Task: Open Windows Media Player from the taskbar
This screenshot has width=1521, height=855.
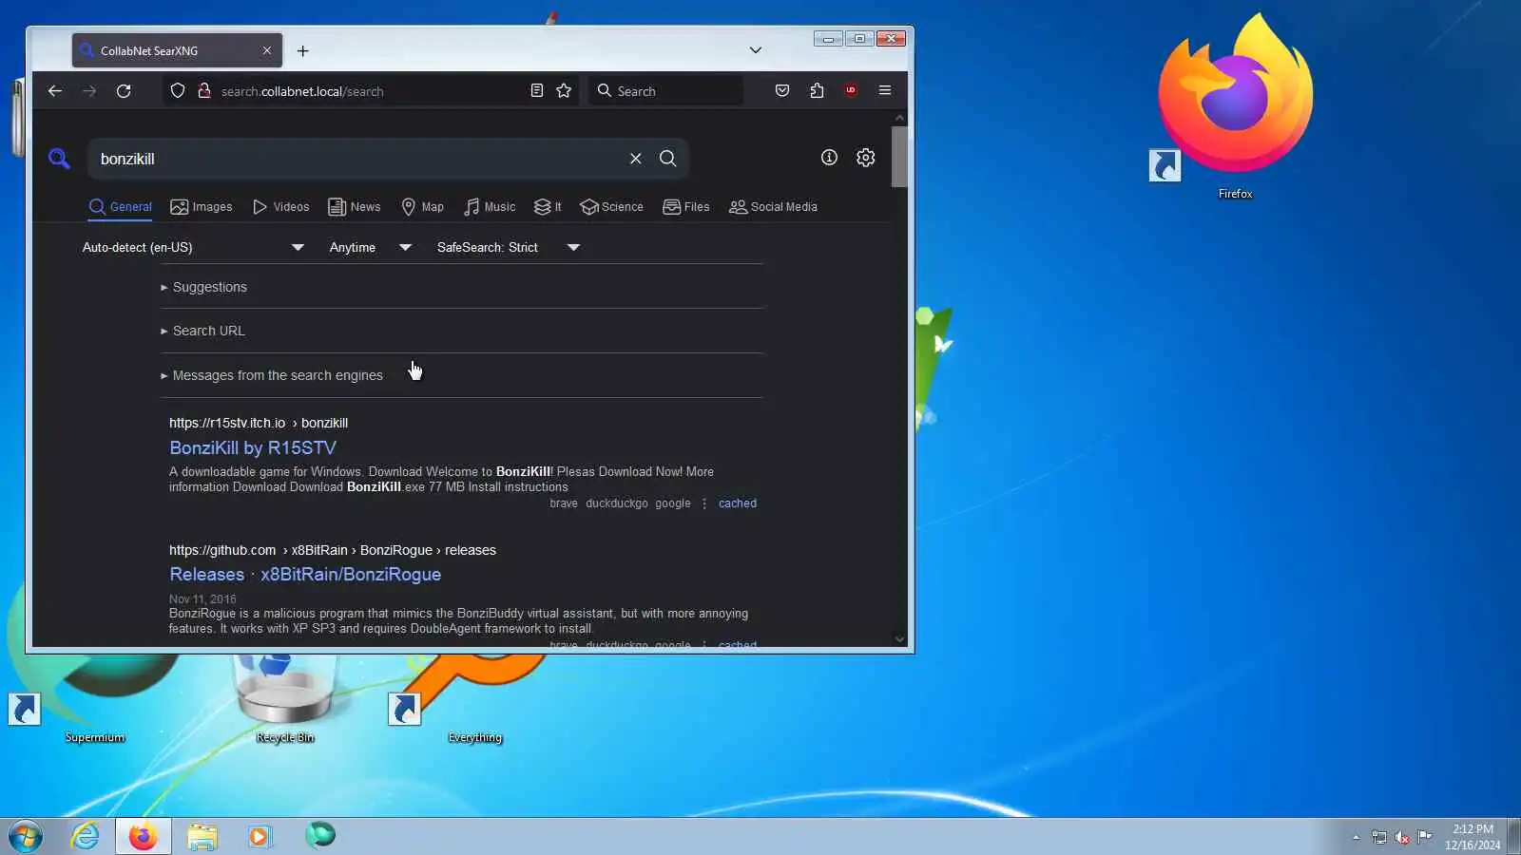Action: (260, 836)
